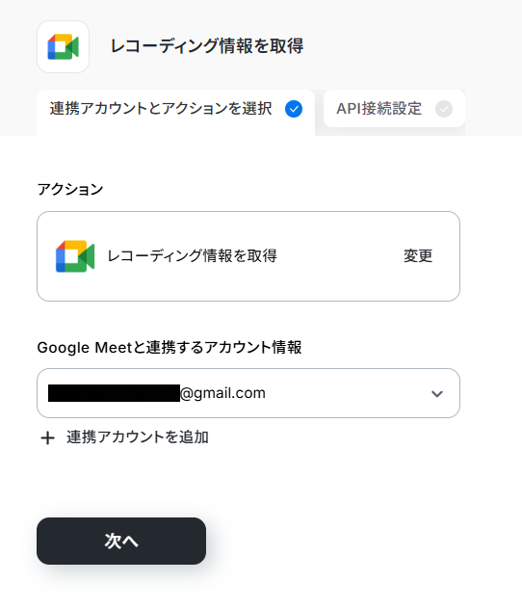Click the アクション section label
The image size is (522, 609).
[x=70, y=190]
